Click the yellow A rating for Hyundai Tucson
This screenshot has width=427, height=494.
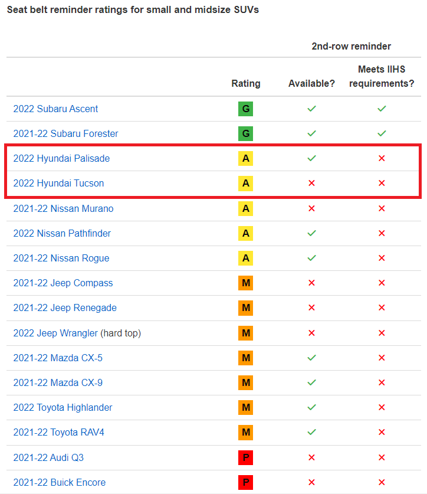[x=245, y=184]
